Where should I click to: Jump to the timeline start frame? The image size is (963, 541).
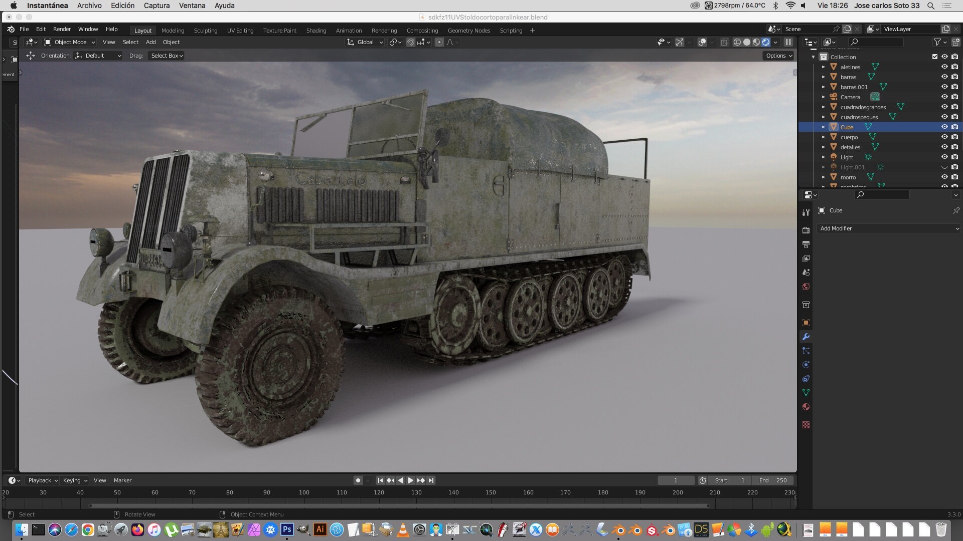[380, 480]
